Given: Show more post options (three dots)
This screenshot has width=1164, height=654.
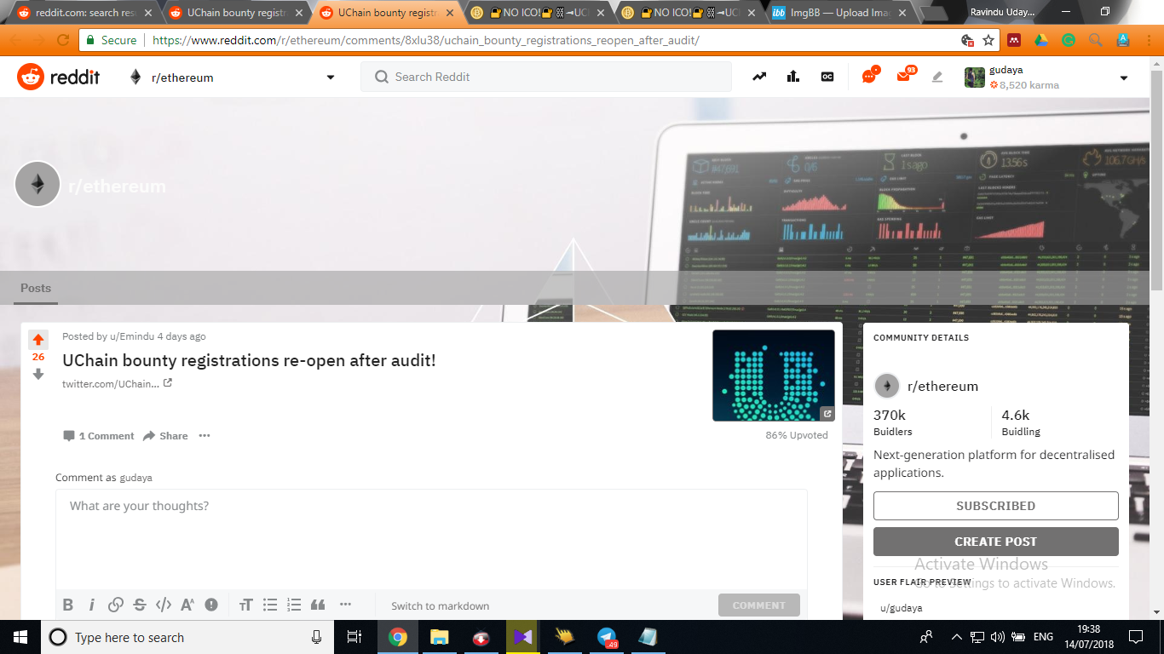Looking at the screenshot, I should coord(204,435).
